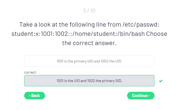Click the '5 / 10' progress indicator
This screenshot has width=189, height=110.
click(89, 11)
